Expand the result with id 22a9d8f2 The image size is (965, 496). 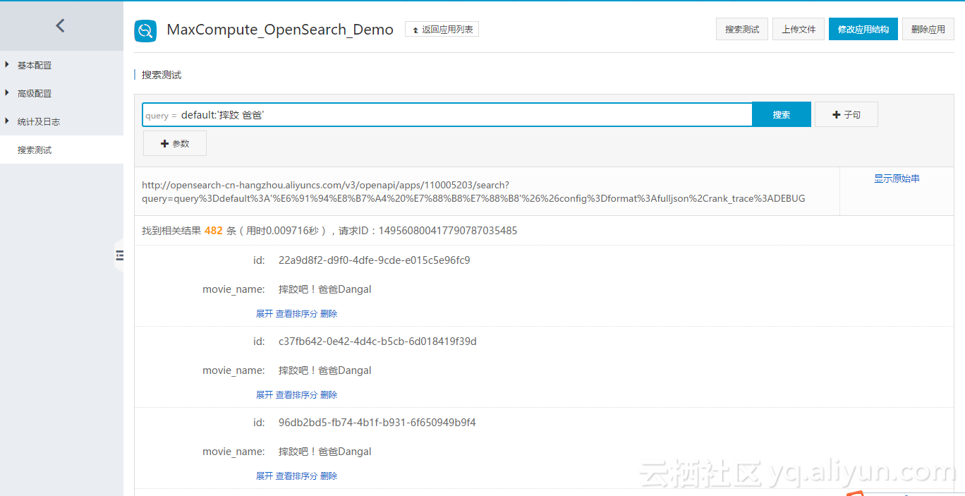coord(265,314)
